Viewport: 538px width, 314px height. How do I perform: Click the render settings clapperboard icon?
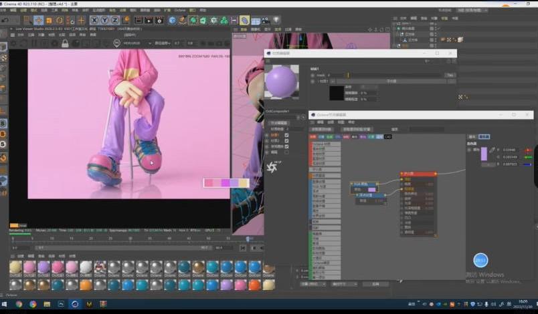coord(160,21)
